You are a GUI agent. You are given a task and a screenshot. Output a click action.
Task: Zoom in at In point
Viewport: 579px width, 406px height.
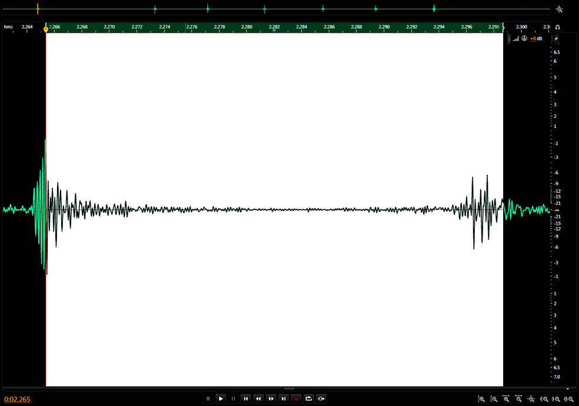click(x=544, y=399)
